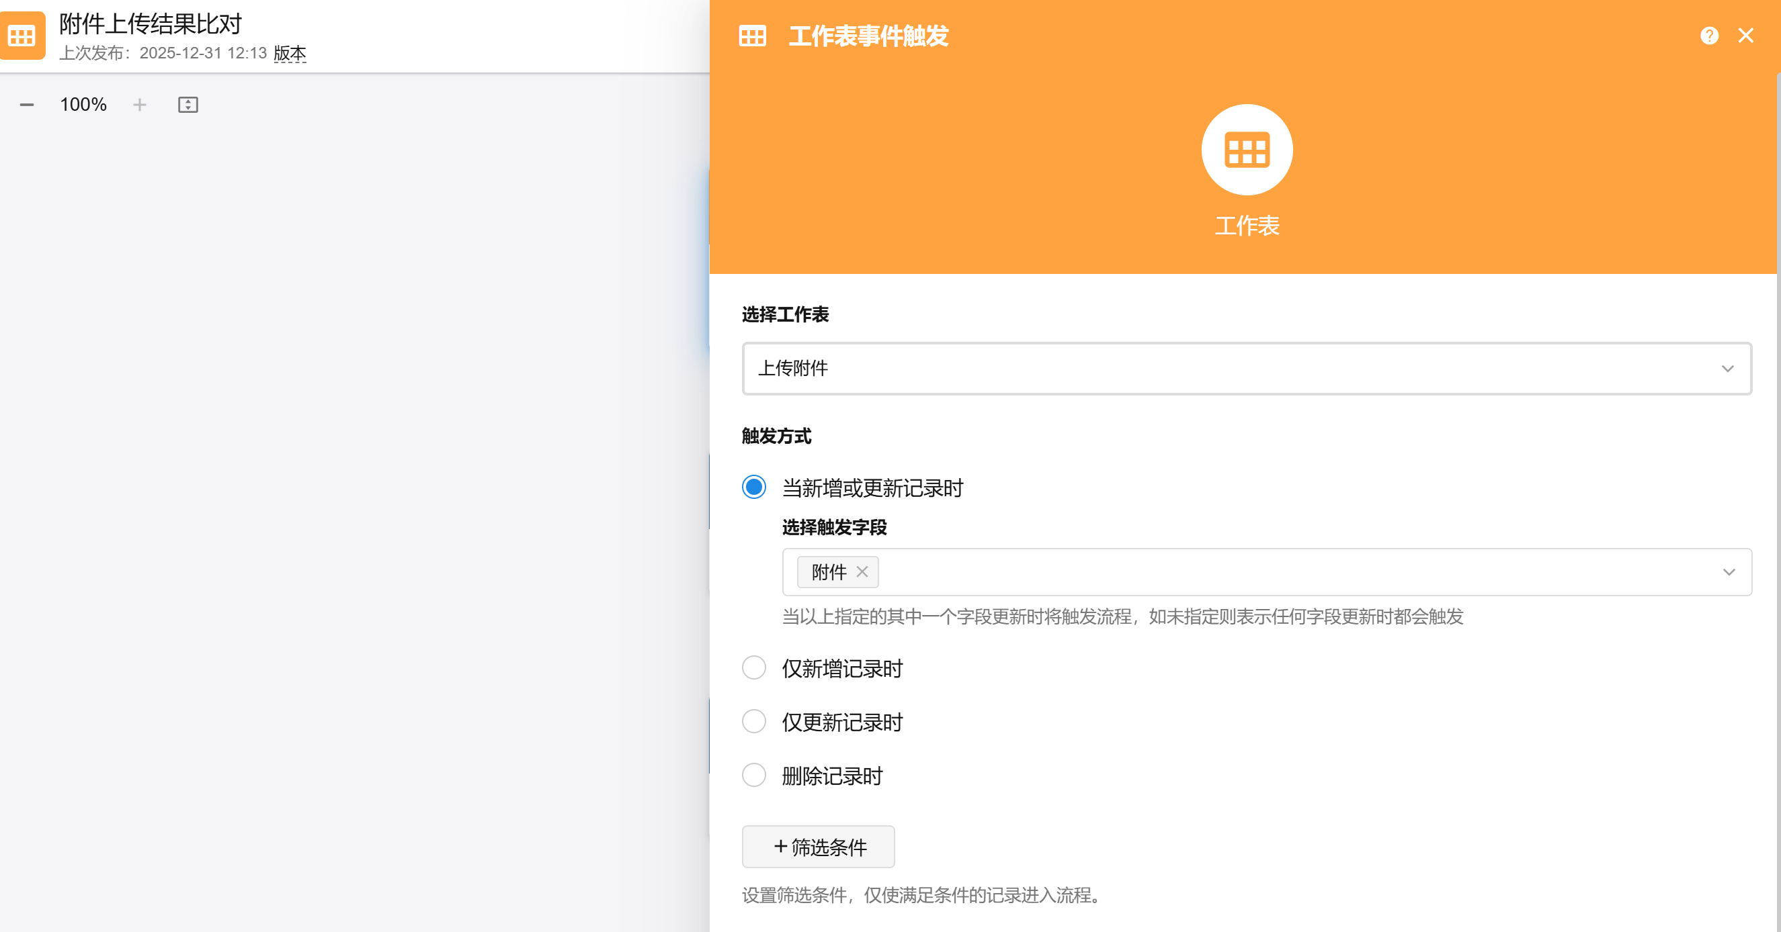This screenshot has width=1781, height=932.
Task: Open the help question mark icon
Action: tap(1709, 36)
